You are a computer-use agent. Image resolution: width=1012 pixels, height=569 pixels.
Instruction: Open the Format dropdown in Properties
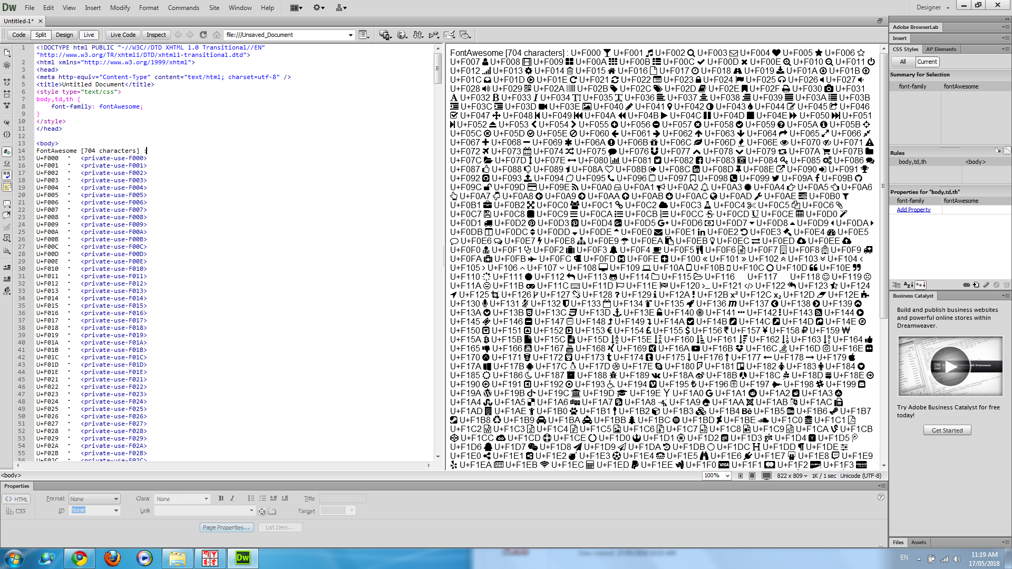tap(95, 499)
